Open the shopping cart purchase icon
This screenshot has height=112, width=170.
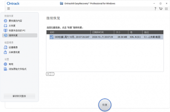point(161,9)
